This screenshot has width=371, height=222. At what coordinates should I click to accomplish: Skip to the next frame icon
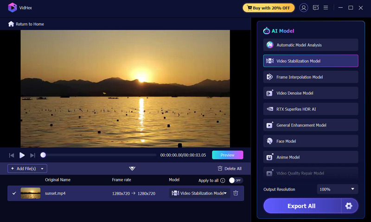32,155
